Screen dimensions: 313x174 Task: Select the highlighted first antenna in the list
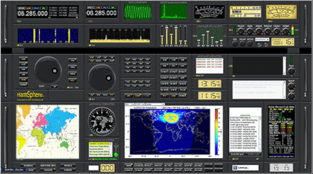(x=99, y=143)
